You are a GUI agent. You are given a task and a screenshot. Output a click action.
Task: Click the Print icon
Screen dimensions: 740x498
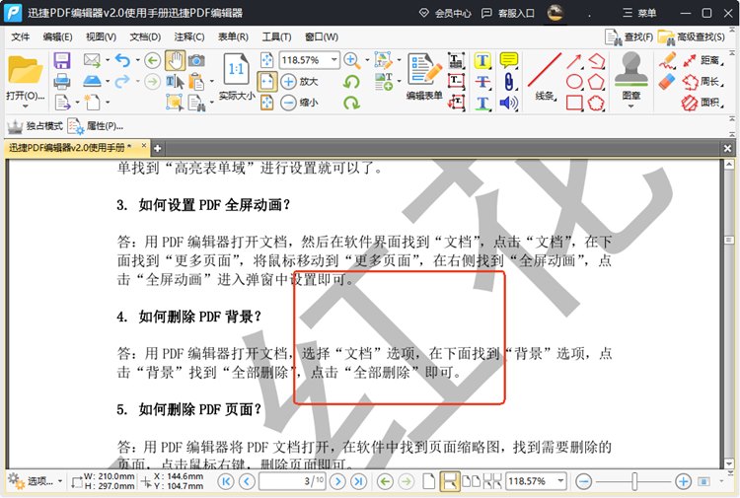(62, 82)
